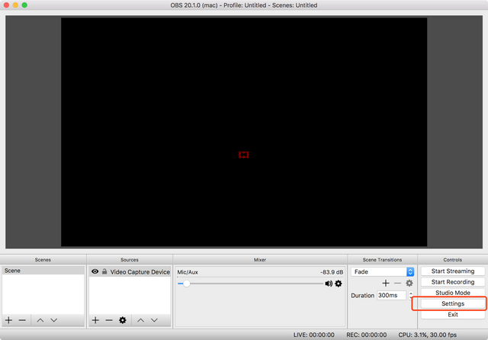
Task: Enable Studio Mode
Action: tap(453, 293)
